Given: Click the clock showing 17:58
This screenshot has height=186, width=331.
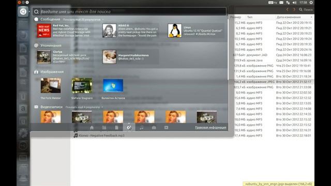Looking at the screenshot, I should click(x=303, y=3).
